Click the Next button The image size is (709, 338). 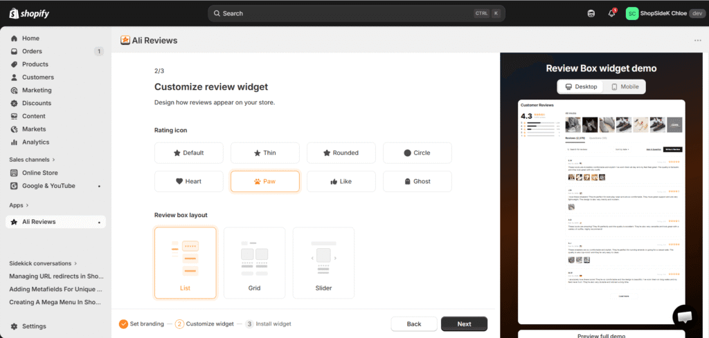click(465, 324)
